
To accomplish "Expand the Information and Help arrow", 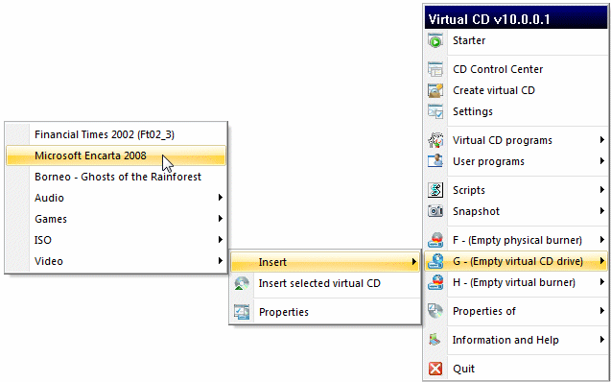I will (602, 340).
